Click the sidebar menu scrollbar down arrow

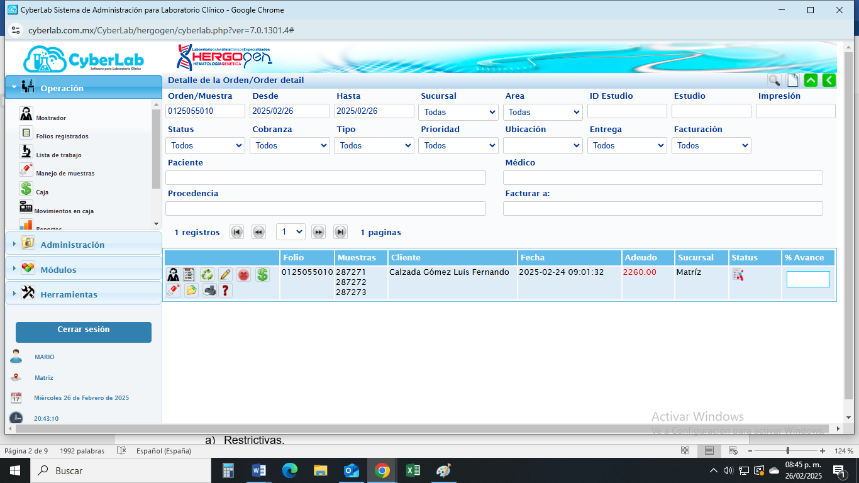pyautogui.click(x=157, y=224)
